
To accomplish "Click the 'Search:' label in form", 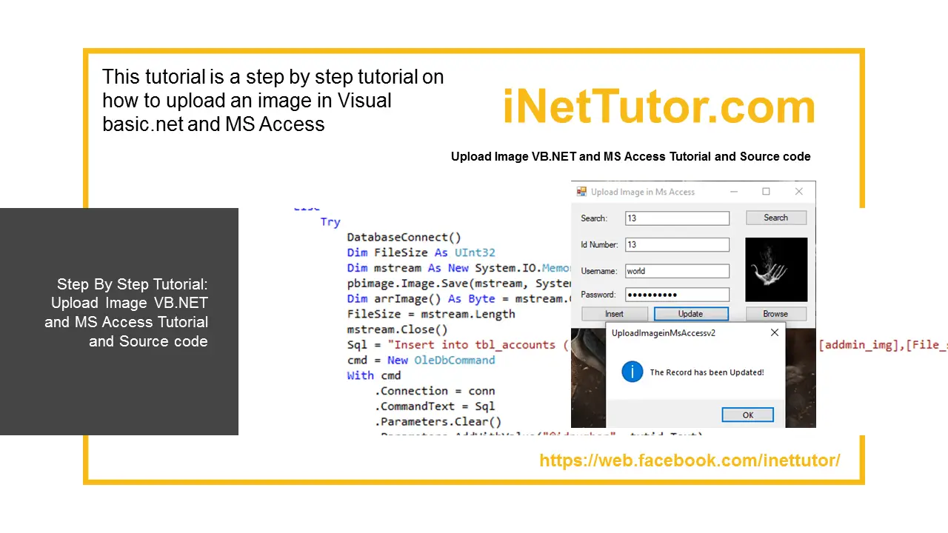I will click(x=594, y=218).
